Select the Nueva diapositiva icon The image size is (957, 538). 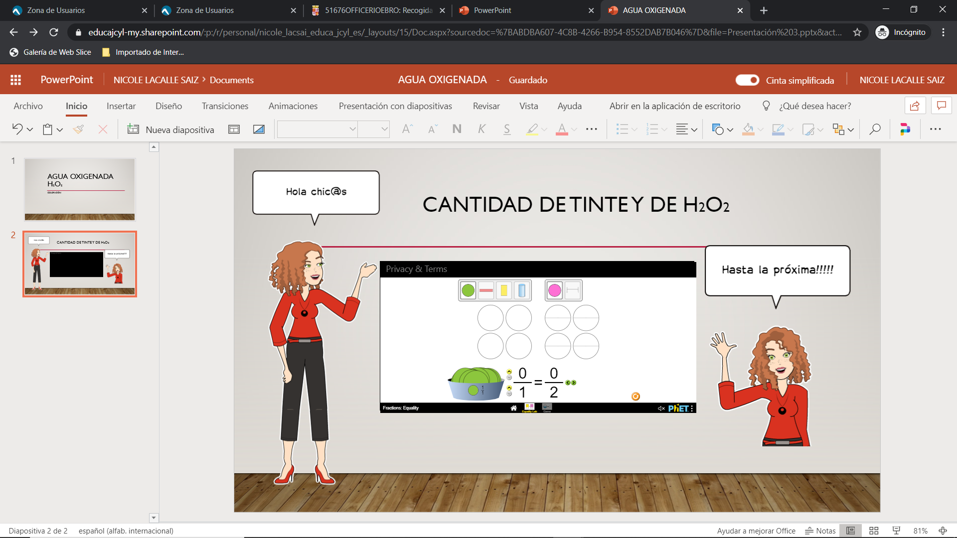(x=133, y=129)
